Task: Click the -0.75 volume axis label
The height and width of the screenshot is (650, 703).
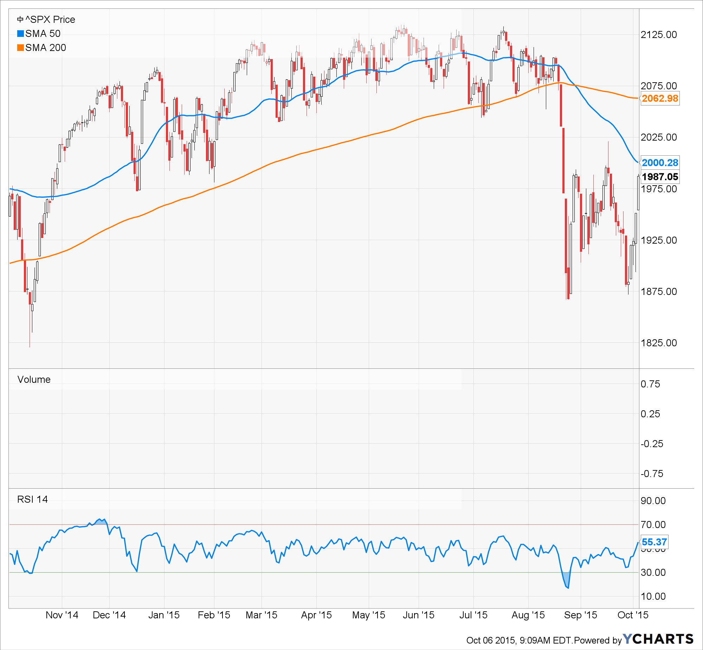Action: coord(652,474)
